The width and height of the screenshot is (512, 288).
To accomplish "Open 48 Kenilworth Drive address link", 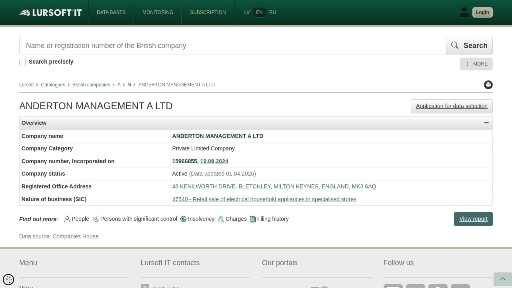I will [x=274, y=186].
